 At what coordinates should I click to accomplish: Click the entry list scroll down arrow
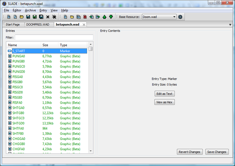(x=91, y=151)
